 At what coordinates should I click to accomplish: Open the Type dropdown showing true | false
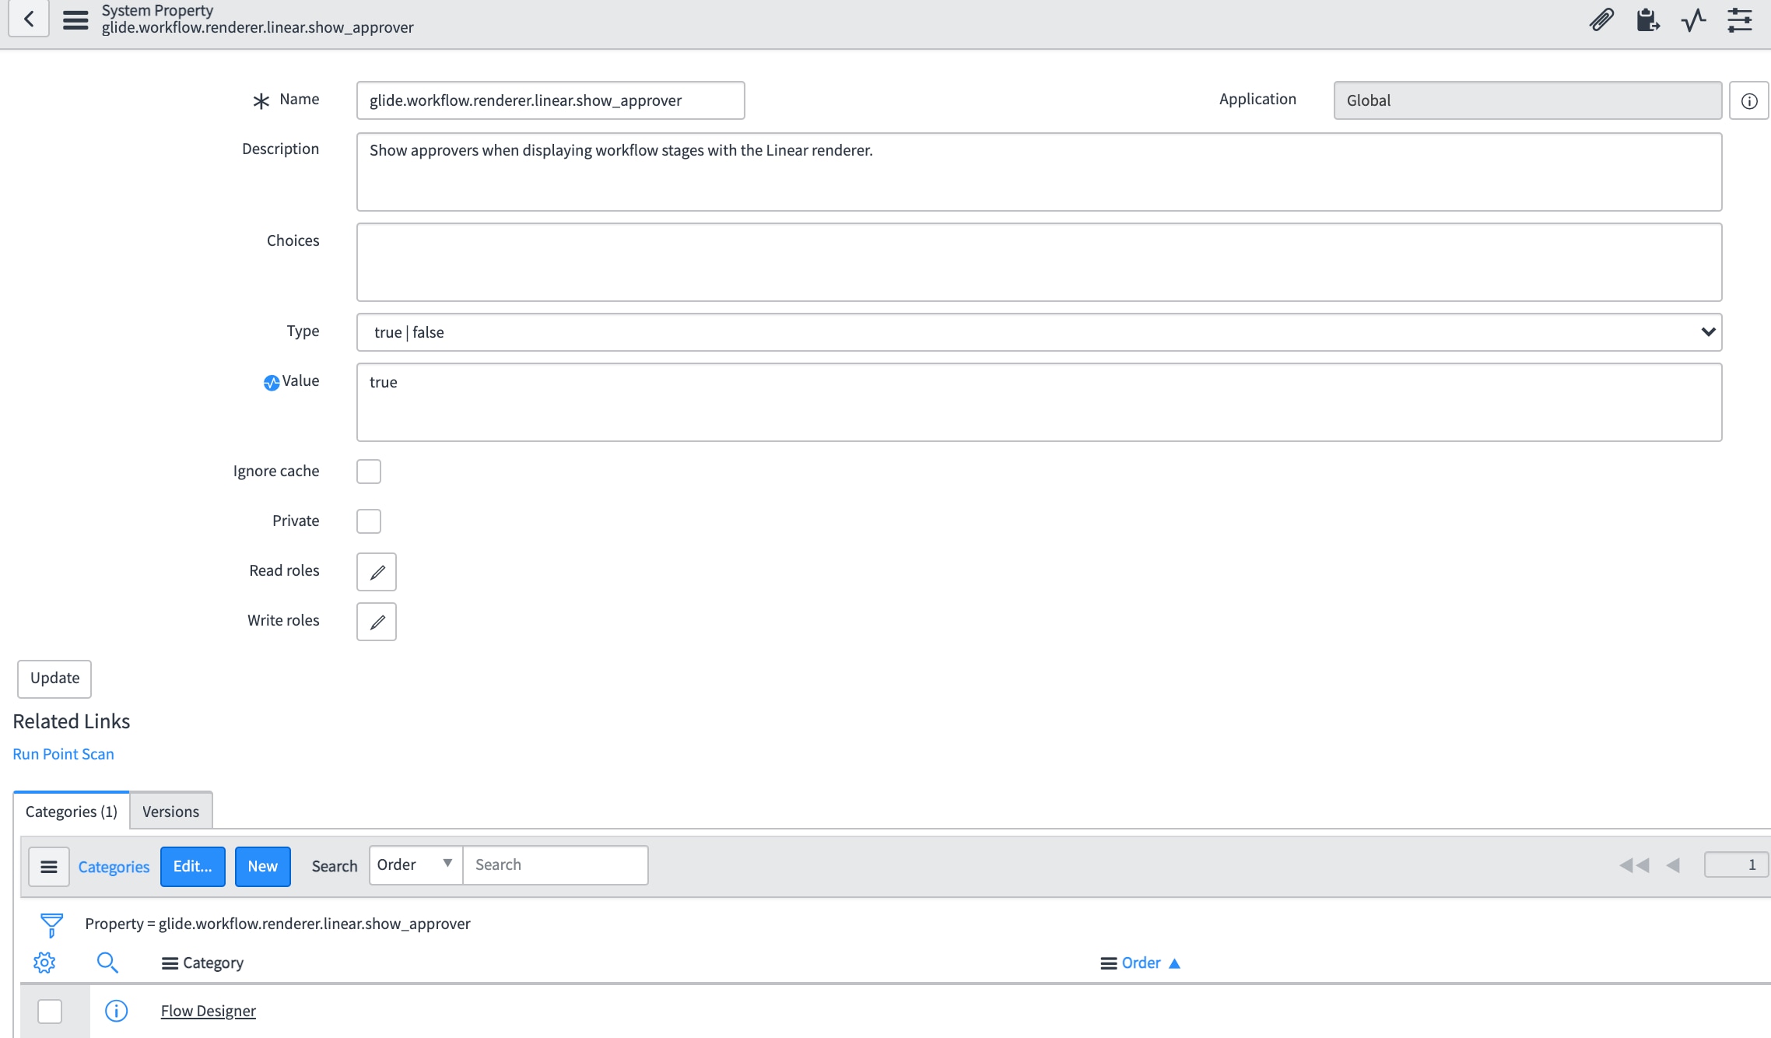click(x=1039, y=332)
